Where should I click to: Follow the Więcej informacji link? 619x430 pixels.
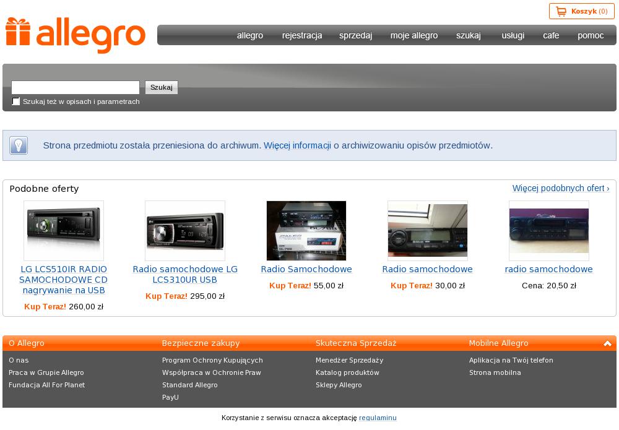297,145
